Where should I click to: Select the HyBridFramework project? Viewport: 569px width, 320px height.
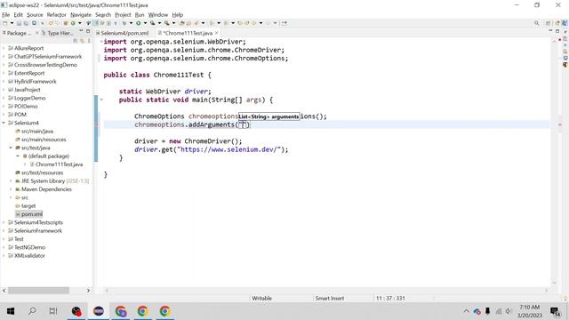36,82
